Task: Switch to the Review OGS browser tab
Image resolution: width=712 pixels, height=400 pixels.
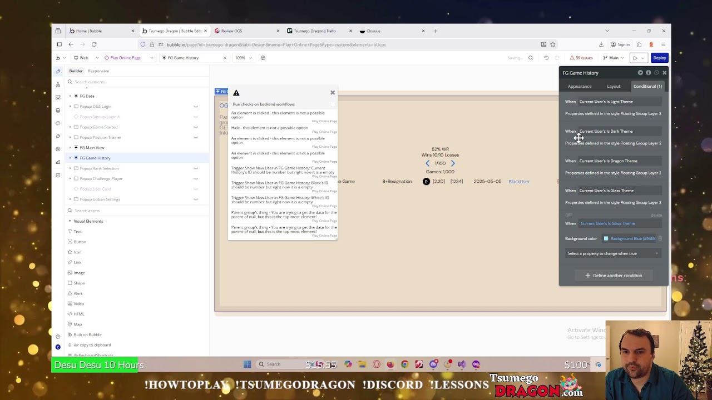Action: click(246, 31)
